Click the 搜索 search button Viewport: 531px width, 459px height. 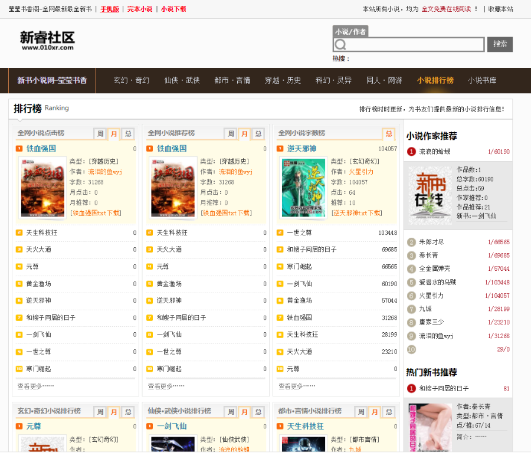pos(500,44)
